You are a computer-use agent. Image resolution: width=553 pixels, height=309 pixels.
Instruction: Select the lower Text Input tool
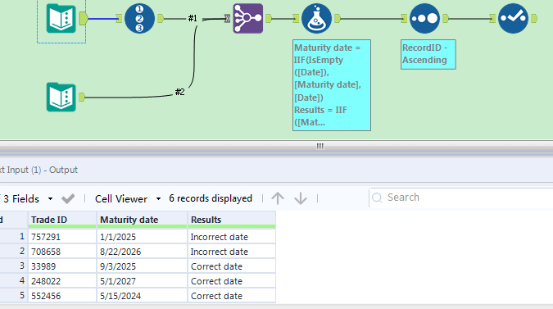point(61,97)
